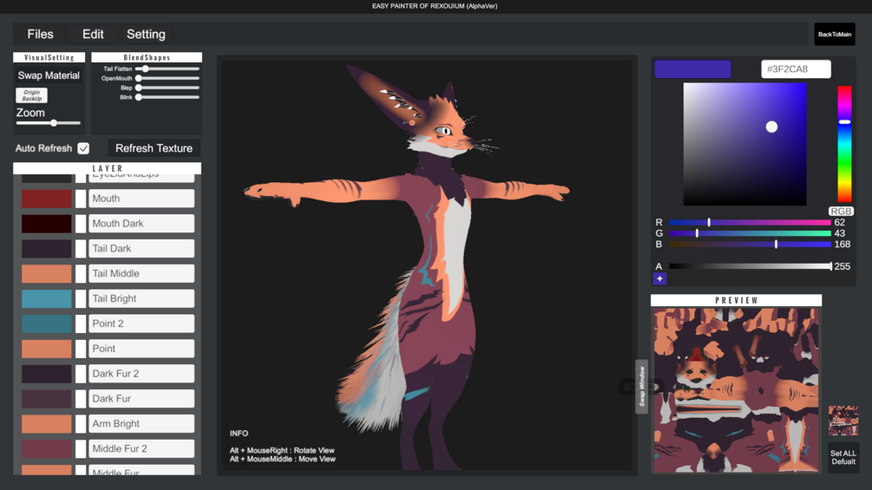Toggle the white box beside Dark Fur 2 layer
872x490 pixels.
81,373
